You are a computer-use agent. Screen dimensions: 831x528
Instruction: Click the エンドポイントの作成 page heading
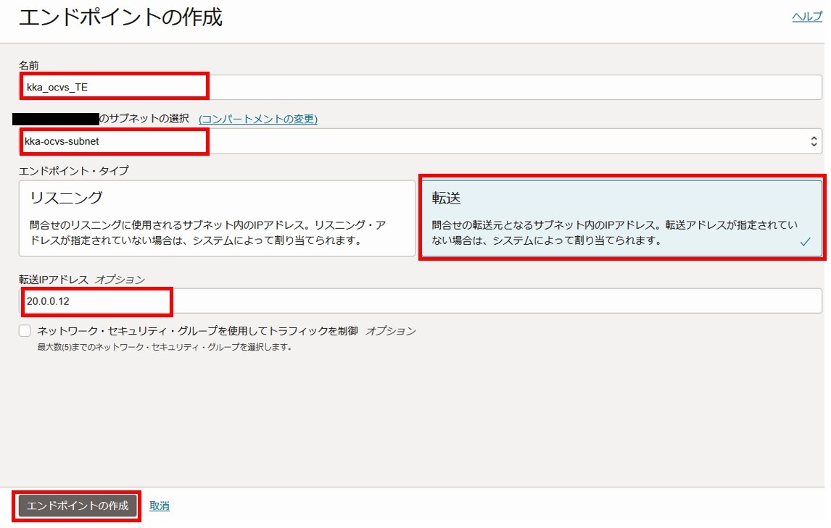(x=120, y=17)
